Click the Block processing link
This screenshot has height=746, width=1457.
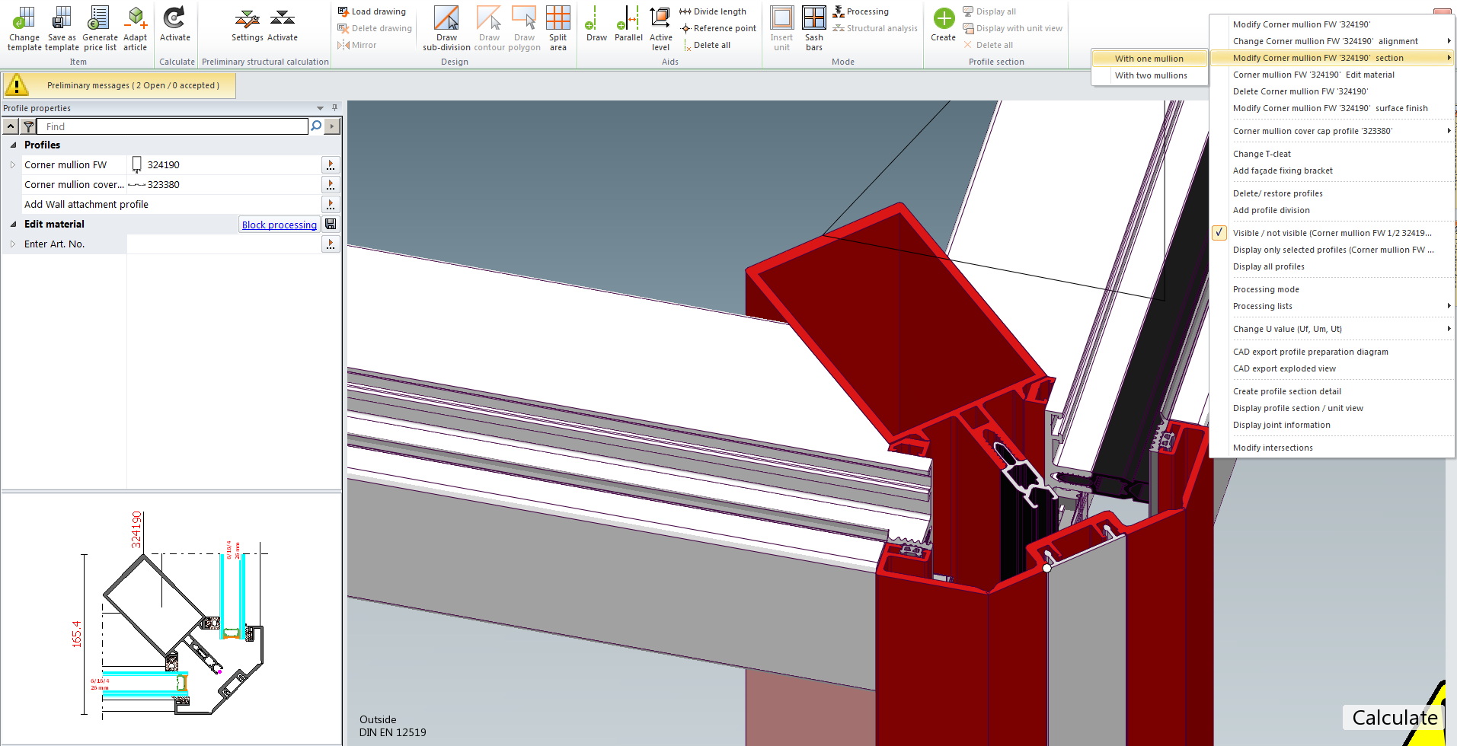coord(279,225)
